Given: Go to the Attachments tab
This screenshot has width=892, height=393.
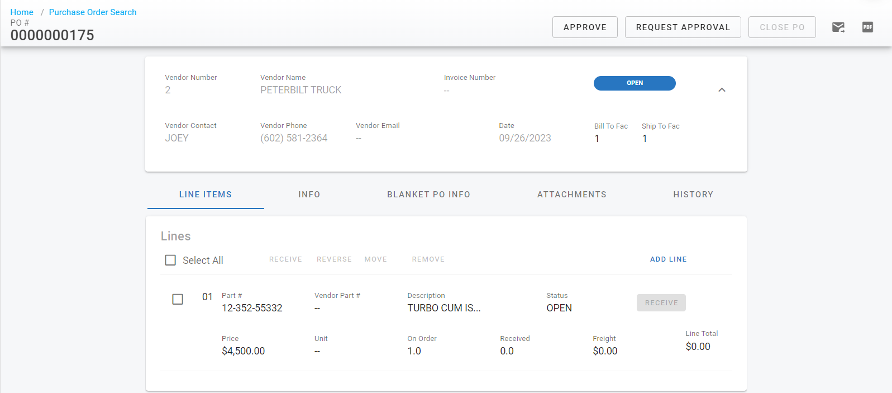Looking at the screenshot, I should pos(571,195).
